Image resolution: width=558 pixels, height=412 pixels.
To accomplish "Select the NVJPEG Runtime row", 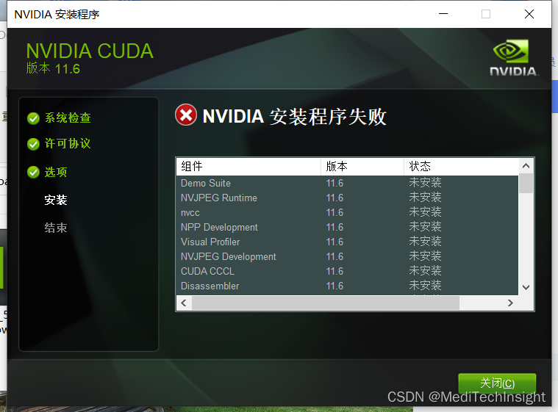I will point(347,198).
